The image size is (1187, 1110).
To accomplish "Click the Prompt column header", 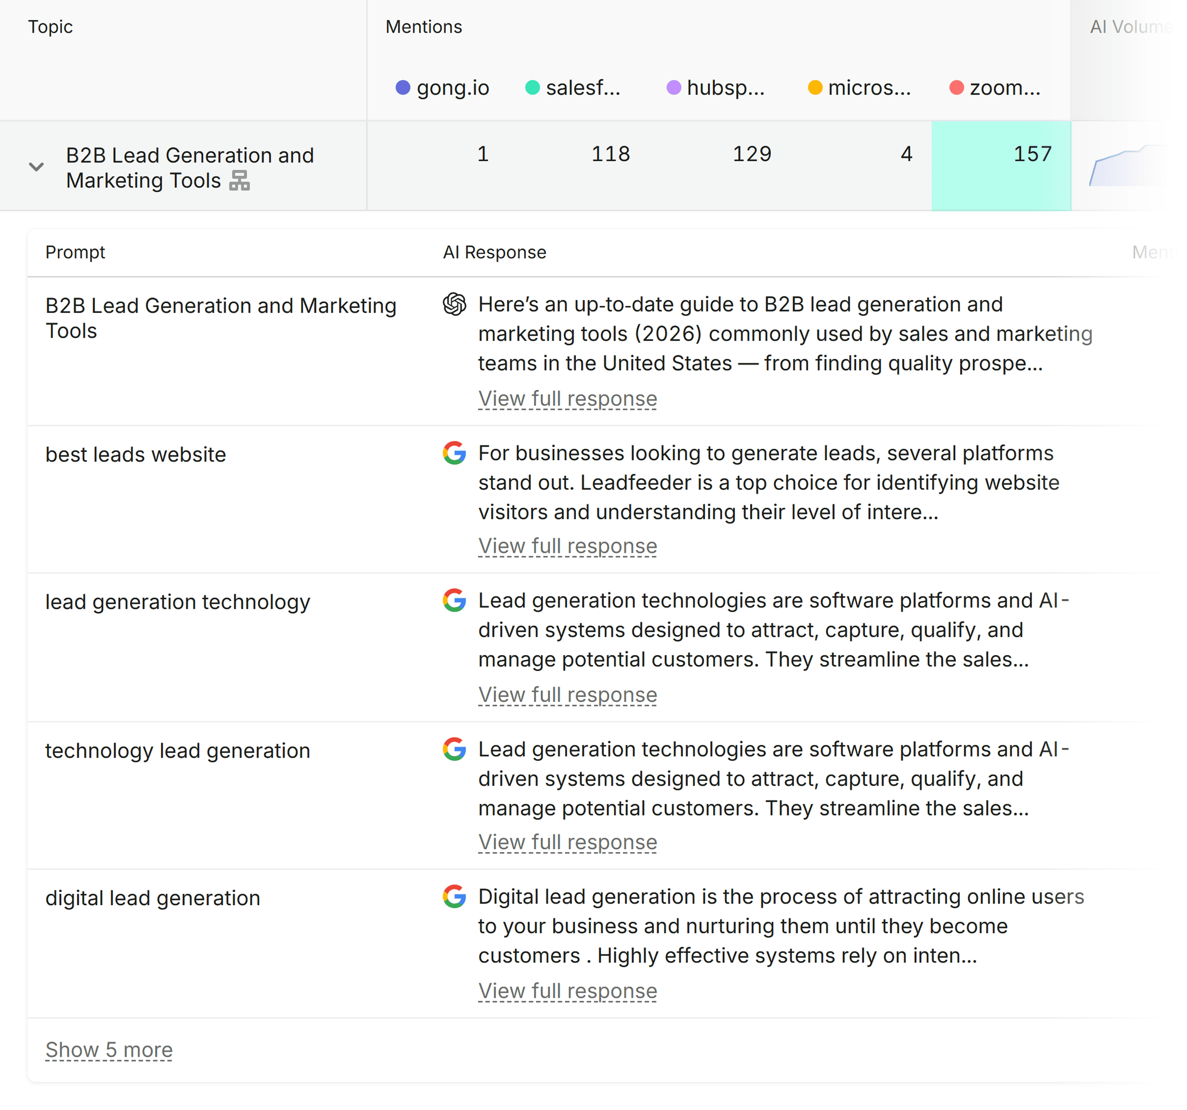I will tap(75, 252).
